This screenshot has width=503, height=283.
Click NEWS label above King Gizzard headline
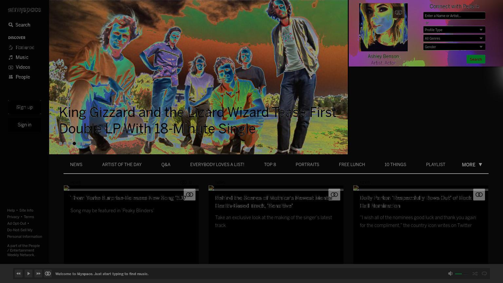[x=65, y=98]
